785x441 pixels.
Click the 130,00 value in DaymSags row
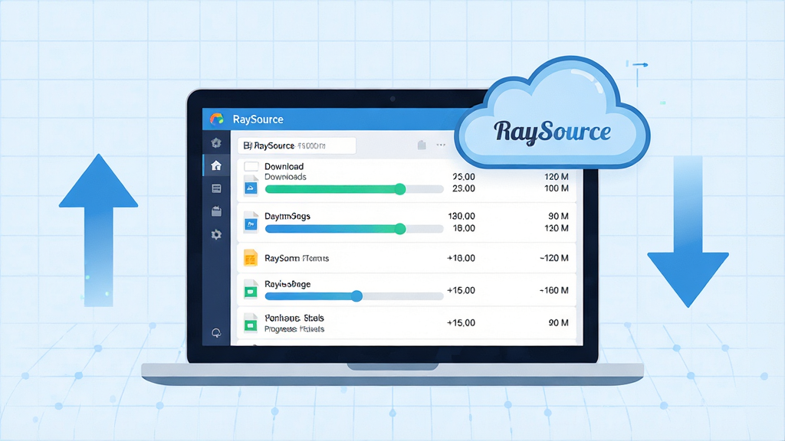(x=461, y=216)
